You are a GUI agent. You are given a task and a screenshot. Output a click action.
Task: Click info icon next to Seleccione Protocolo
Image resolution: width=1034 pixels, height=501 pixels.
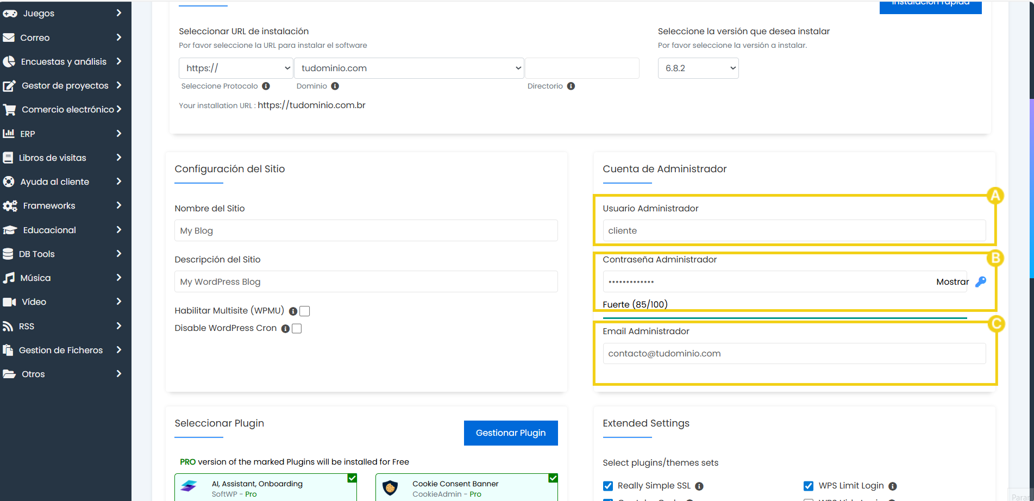click(266, 86)
